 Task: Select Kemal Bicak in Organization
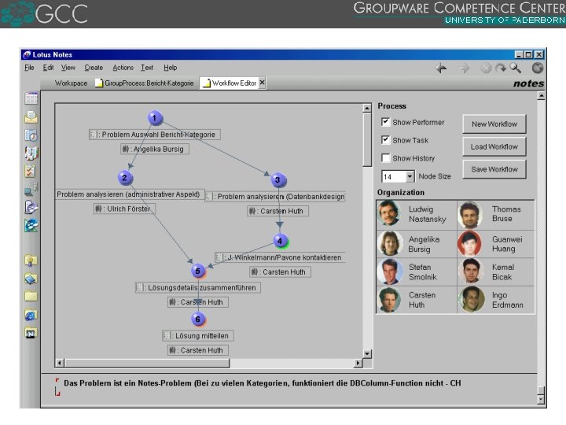[495, 272]
